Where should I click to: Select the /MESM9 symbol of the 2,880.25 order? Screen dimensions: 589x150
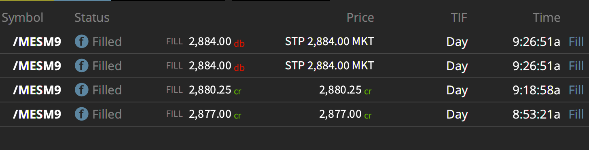(37, 90)
